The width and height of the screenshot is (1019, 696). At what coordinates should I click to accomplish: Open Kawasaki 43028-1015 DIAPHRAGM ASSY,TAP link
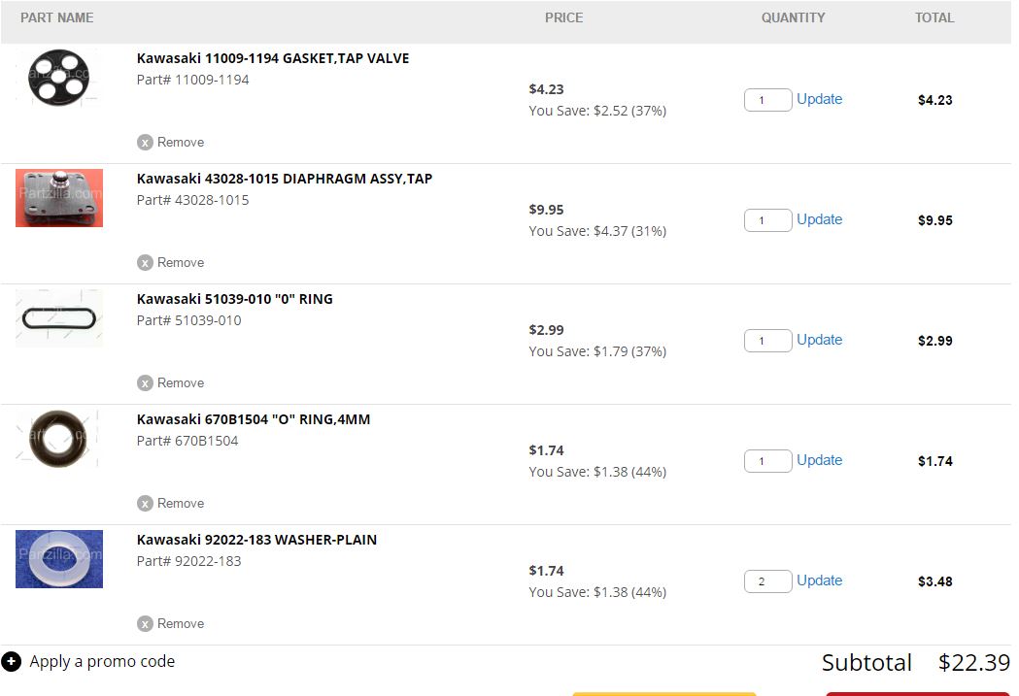(285, 179)
